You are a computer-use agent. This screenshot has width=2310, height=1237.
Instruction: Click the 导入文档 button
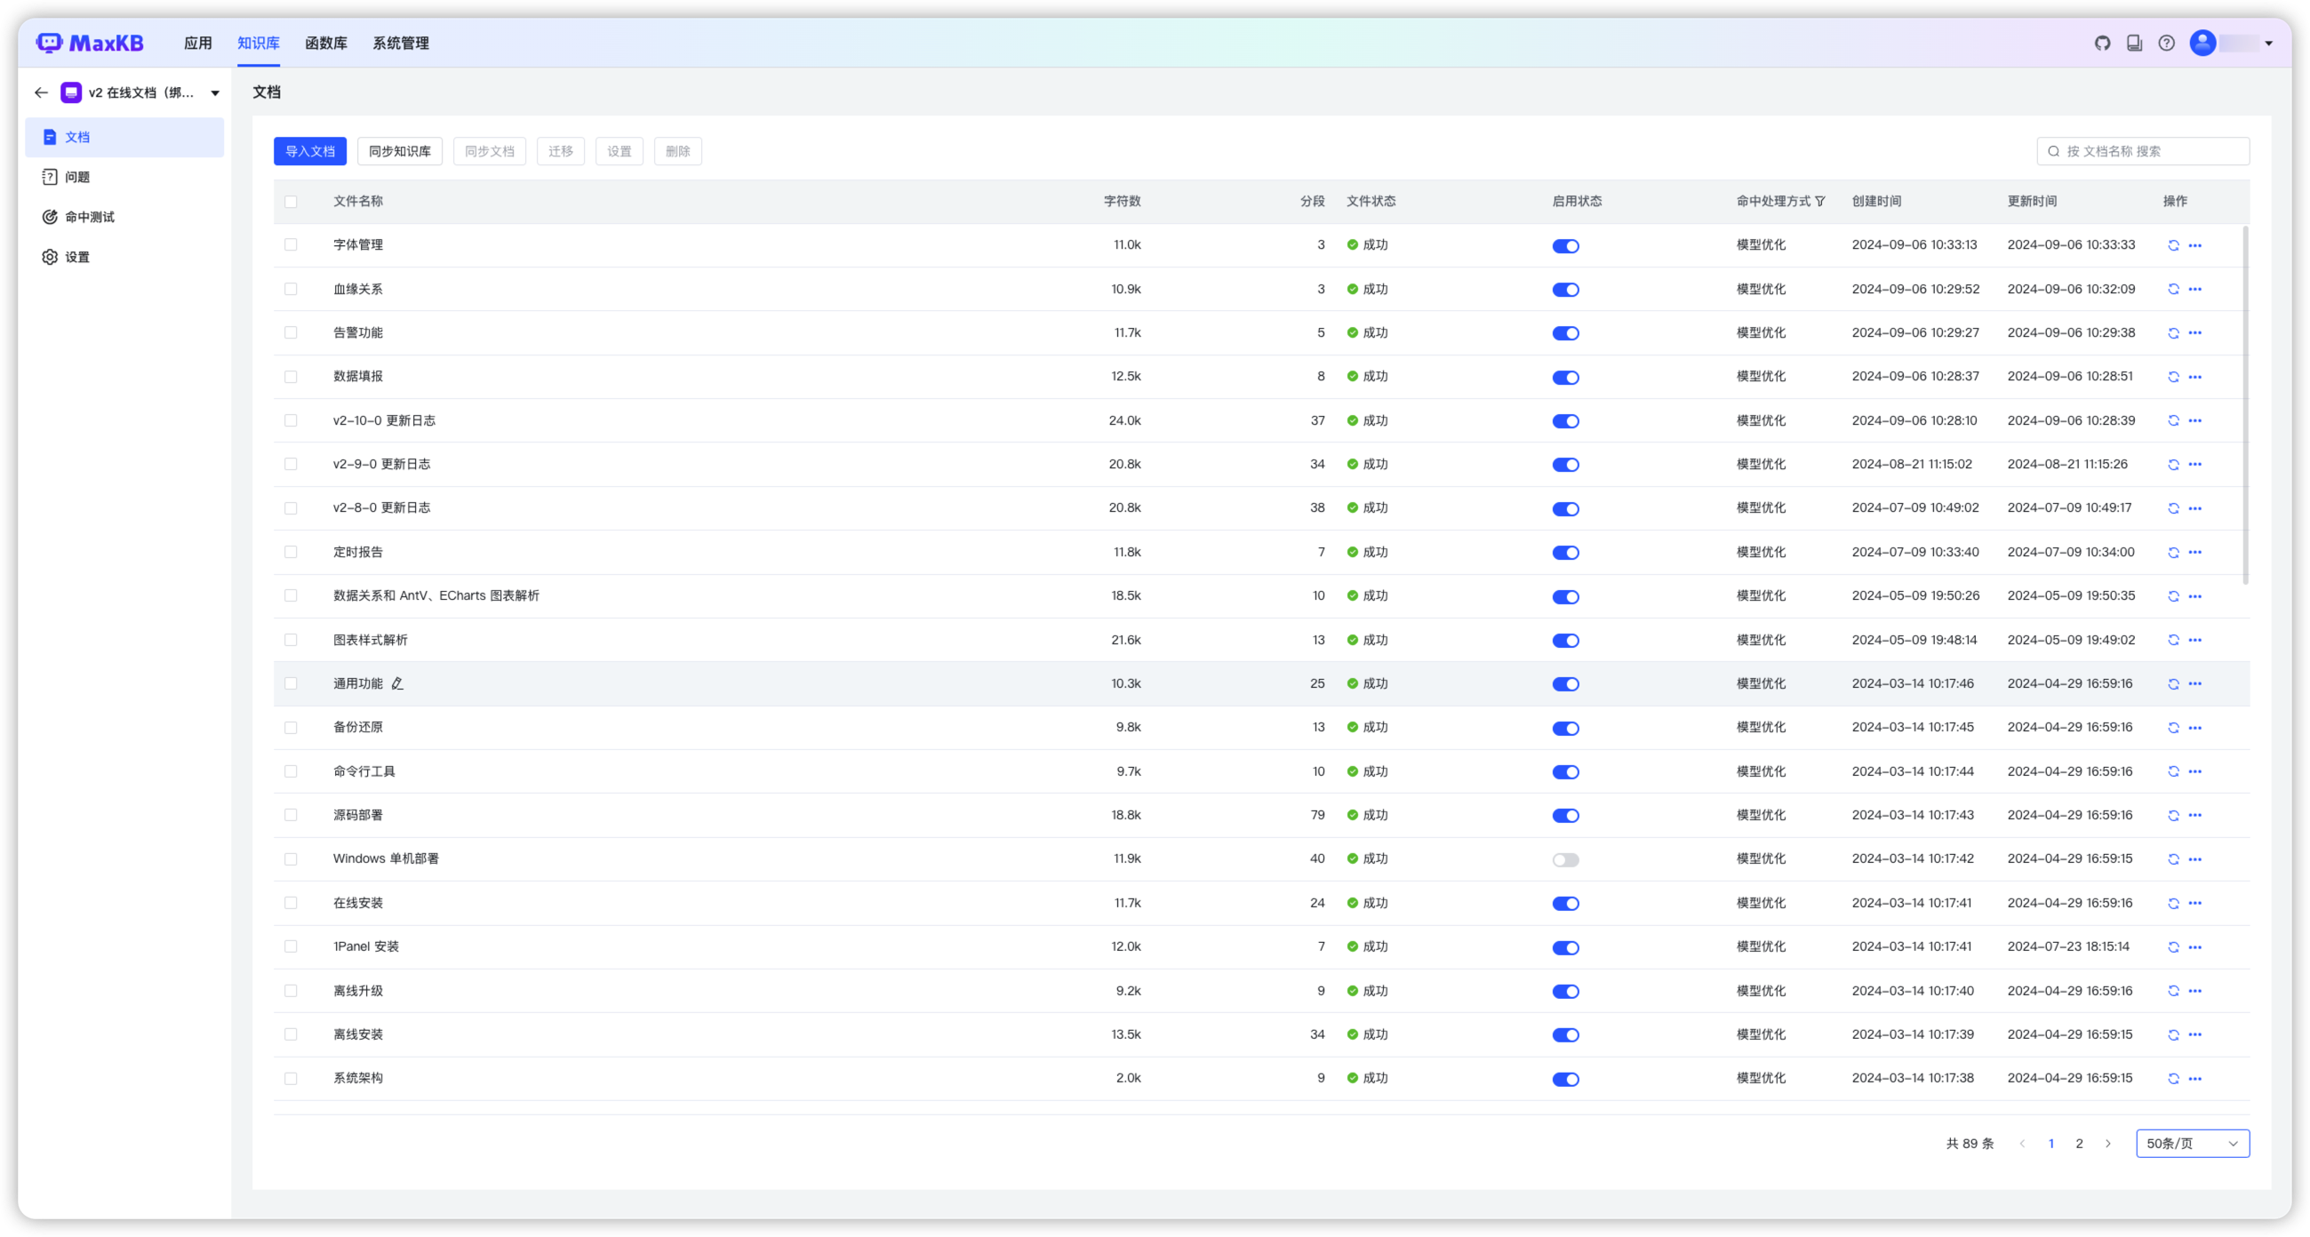point(309,151)
